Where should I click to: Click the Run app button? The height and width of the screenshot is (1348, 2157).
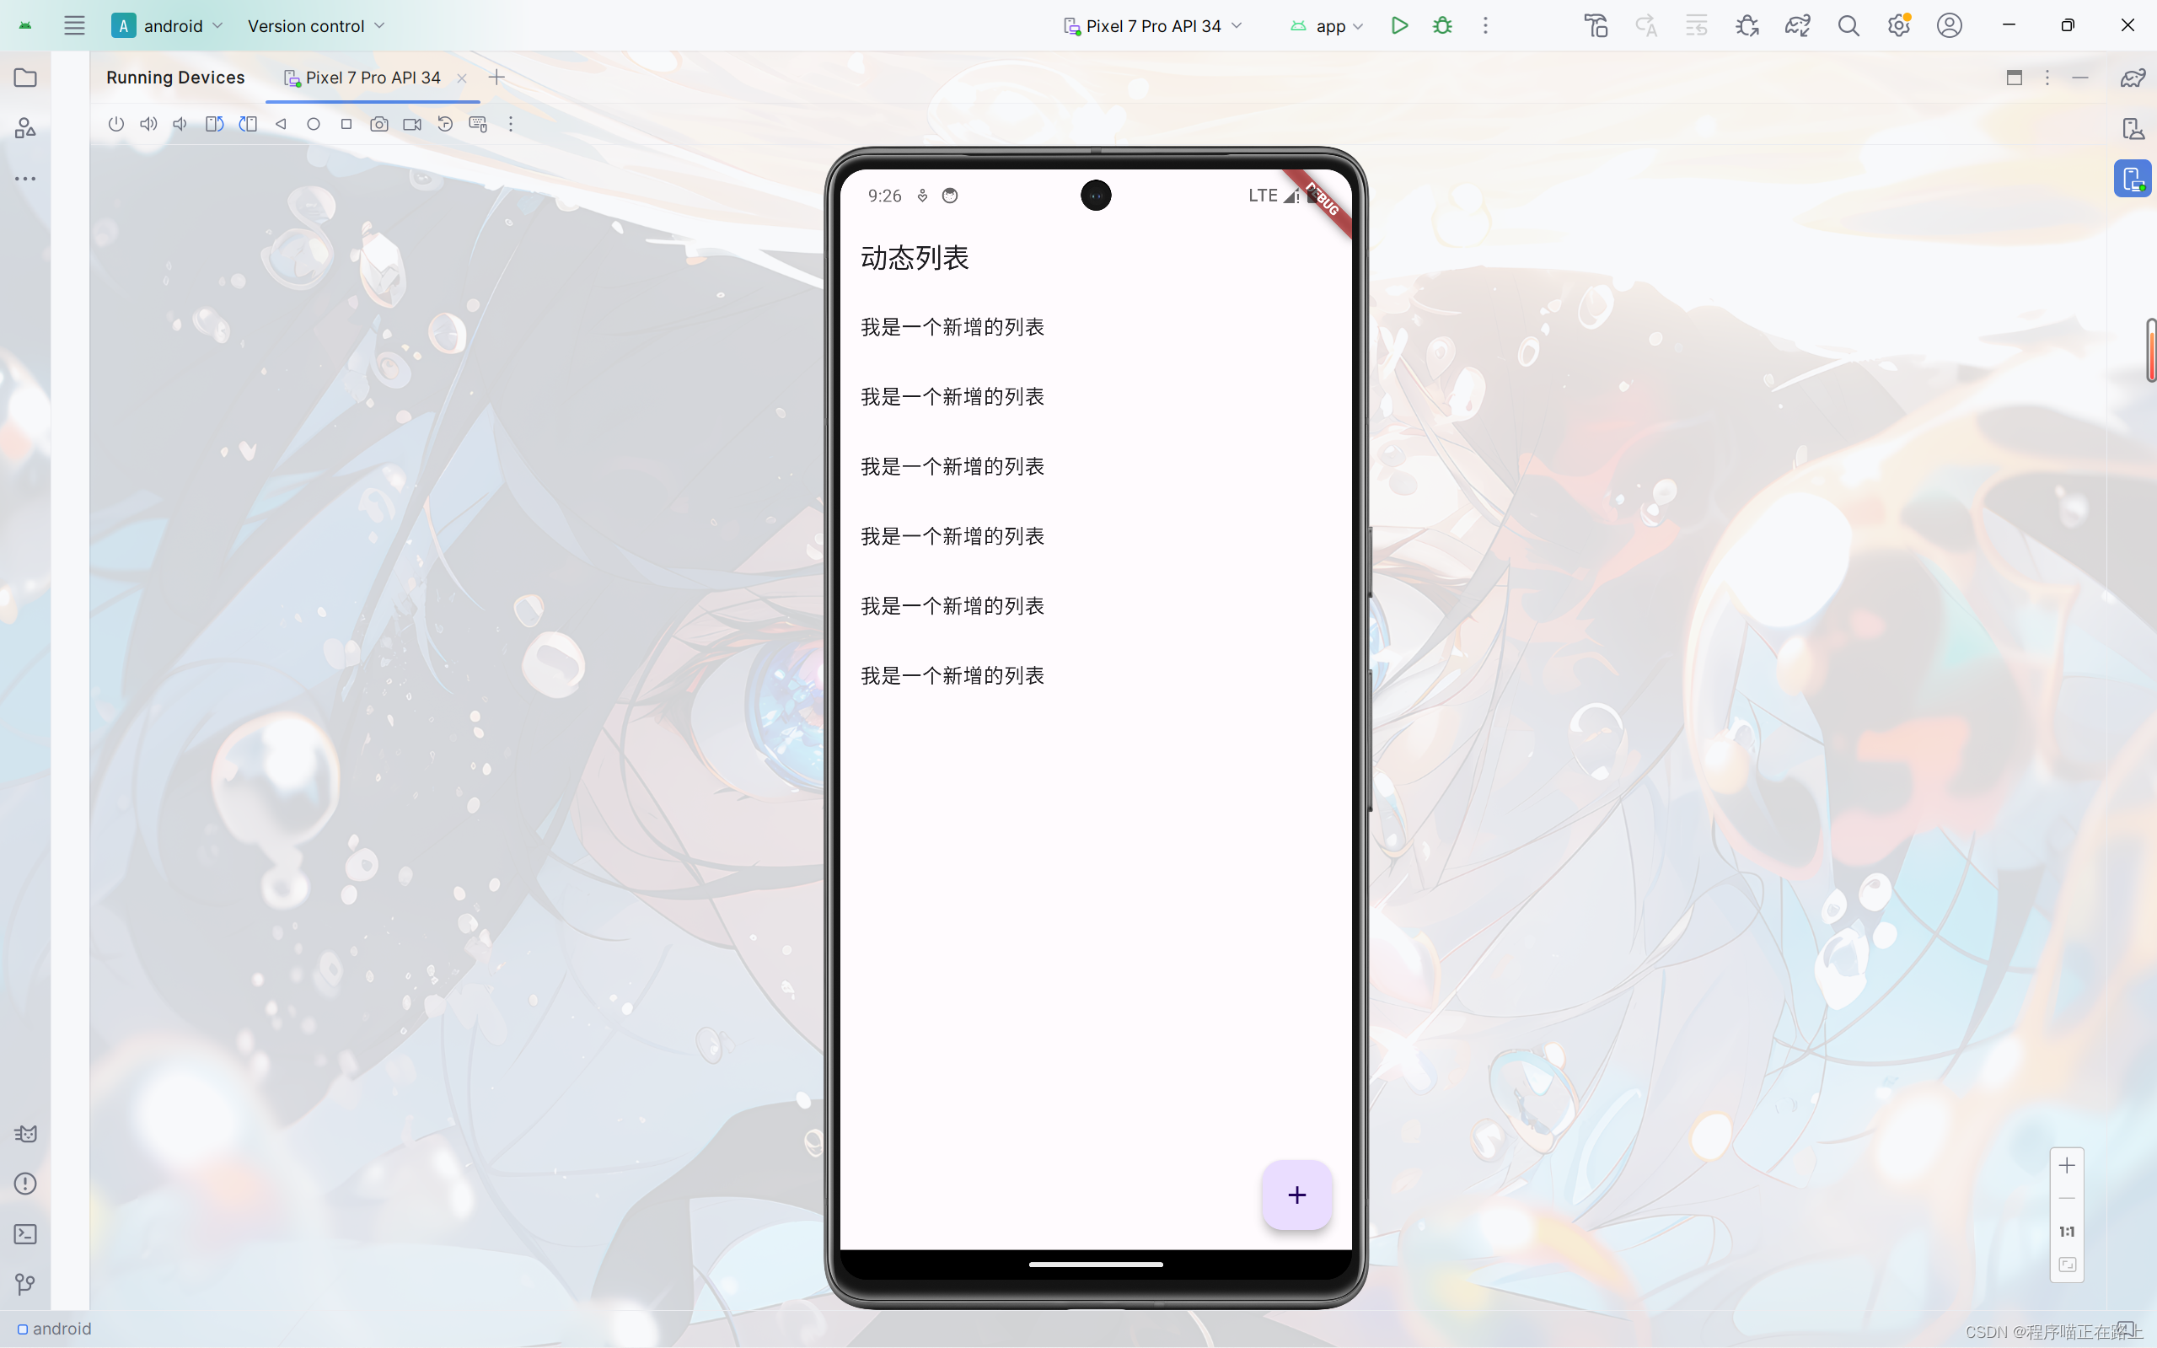pos(1398,26)
